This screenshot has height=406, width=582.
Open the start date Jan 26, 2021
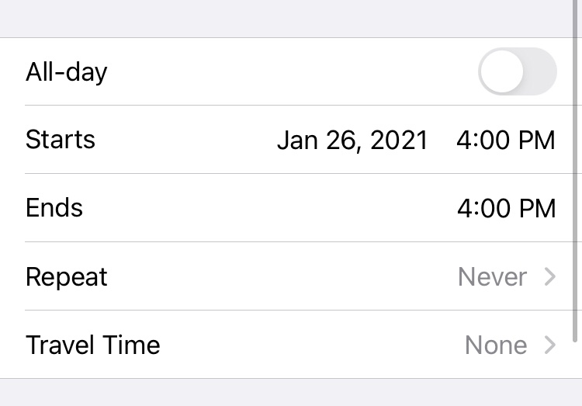[352, 141]
